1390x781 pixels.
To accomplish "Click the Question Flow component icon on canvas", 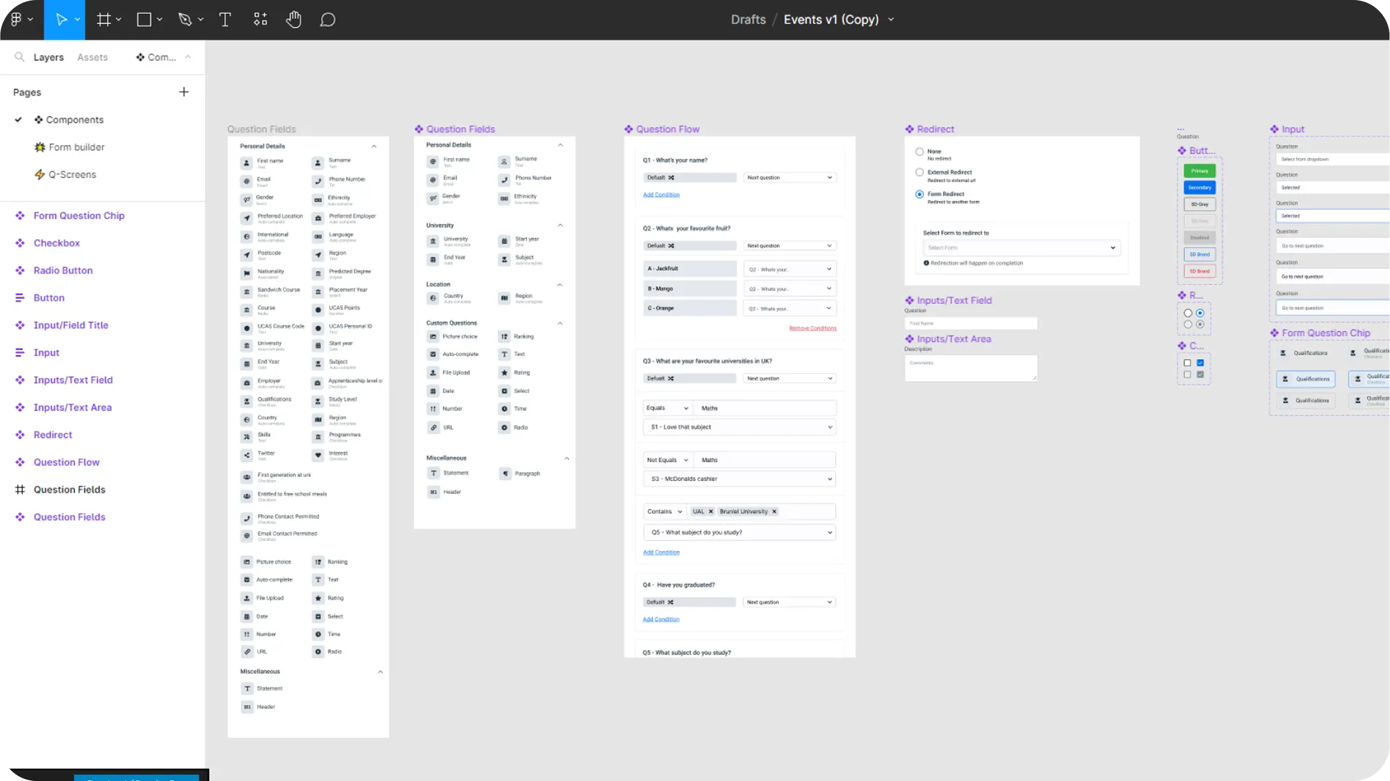I will 629,129.
